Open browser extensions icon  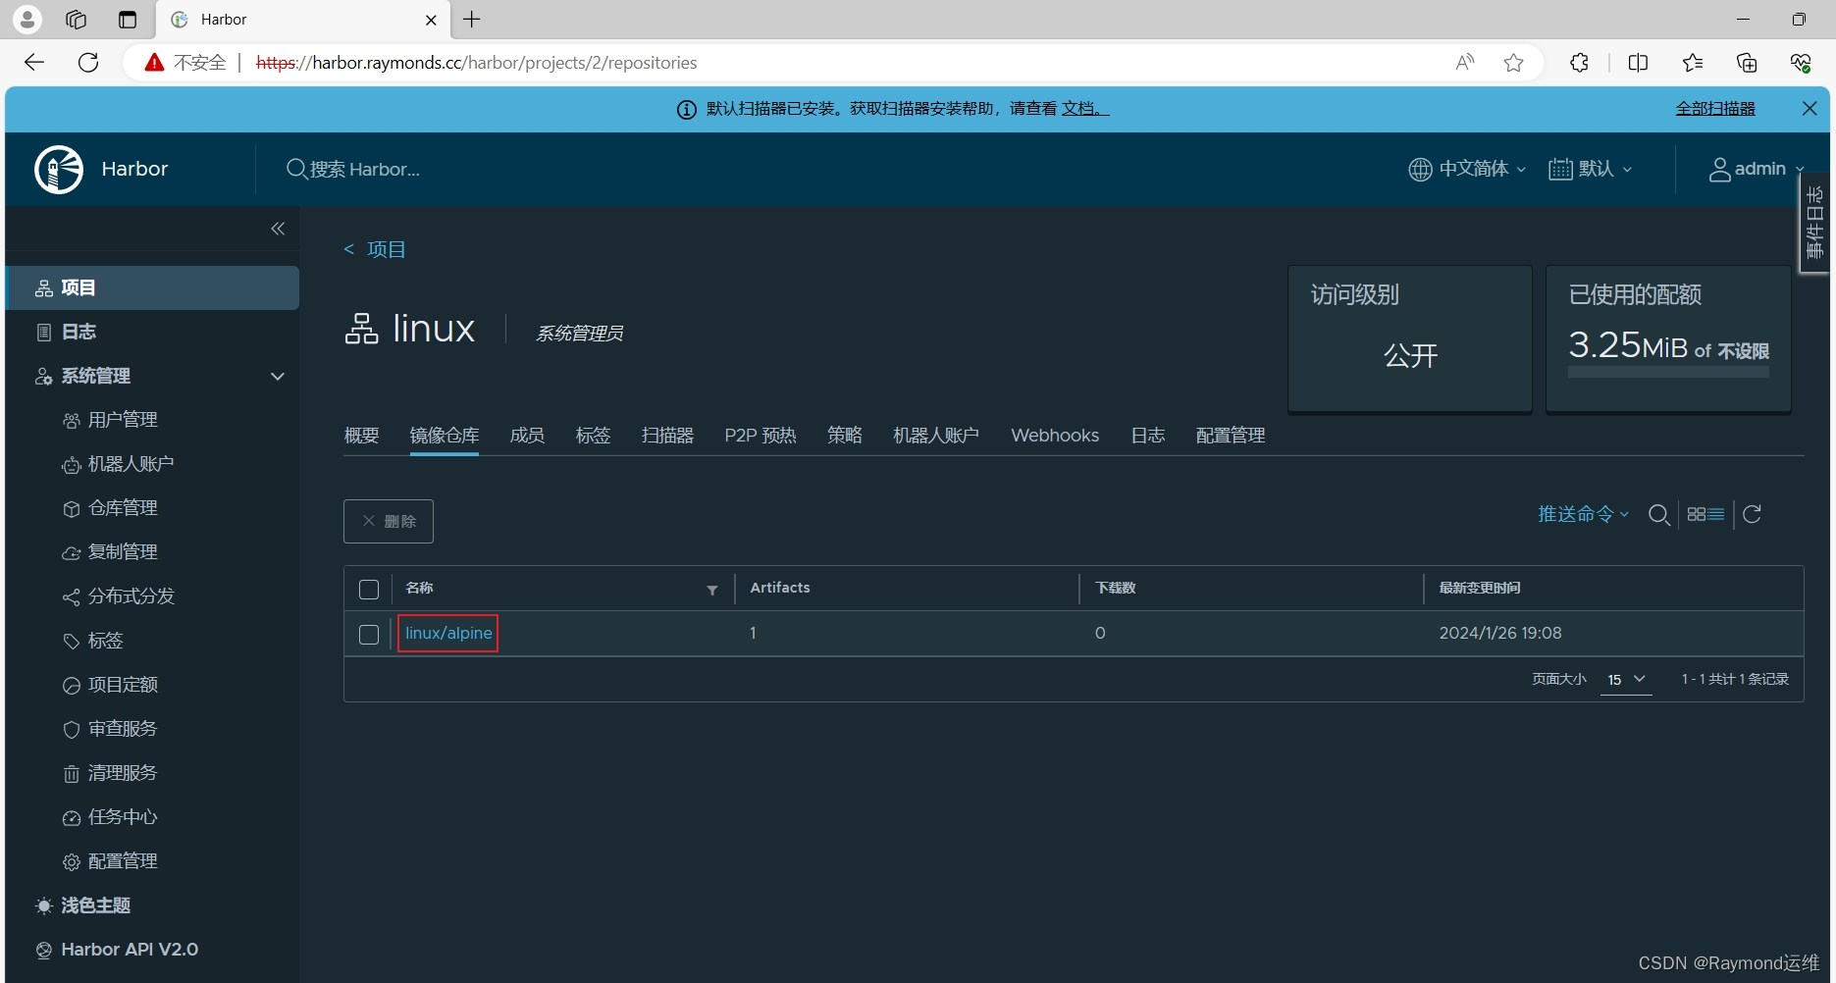tap(1579, 63)
